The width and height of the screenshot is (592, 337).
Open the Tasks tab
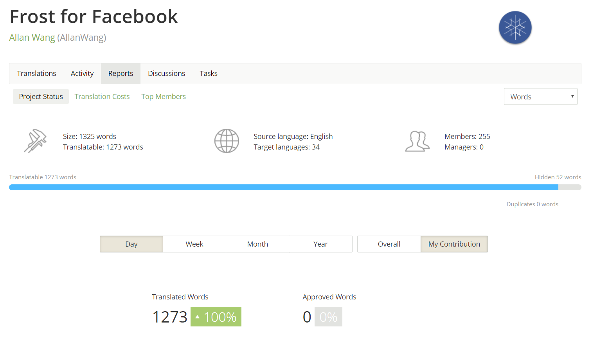[209, 74]
